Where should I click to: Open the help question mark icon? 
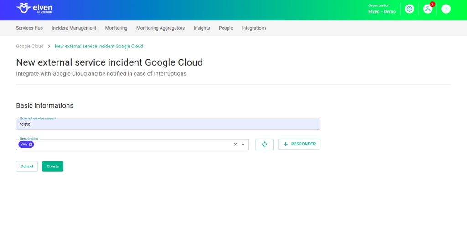(x=410, y=9)
